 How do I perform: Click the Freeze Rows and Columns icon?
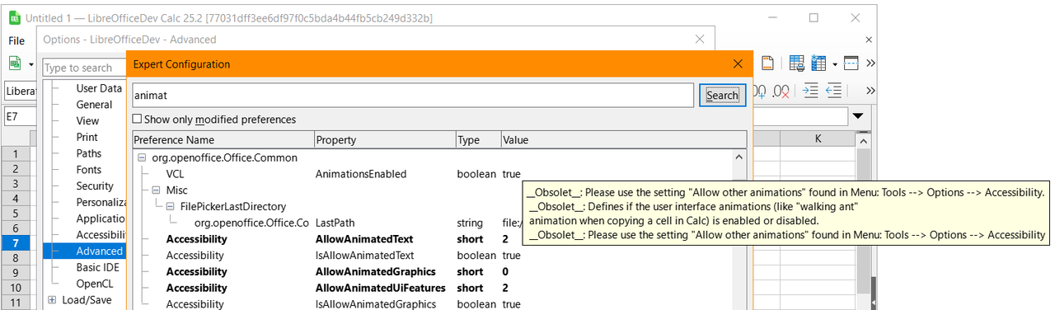[x=818, y=63]
